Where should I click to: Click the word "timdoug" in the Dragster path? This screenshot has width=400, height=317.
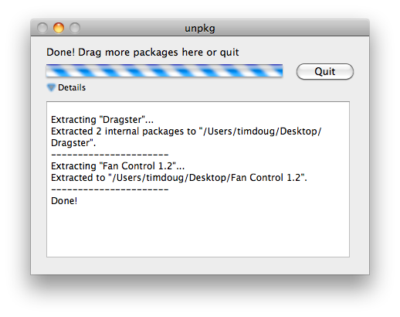point(256,131)
